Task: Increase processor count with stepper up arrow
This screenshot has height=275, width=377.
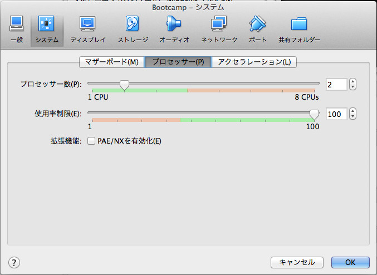Action: tap(352, 81)
